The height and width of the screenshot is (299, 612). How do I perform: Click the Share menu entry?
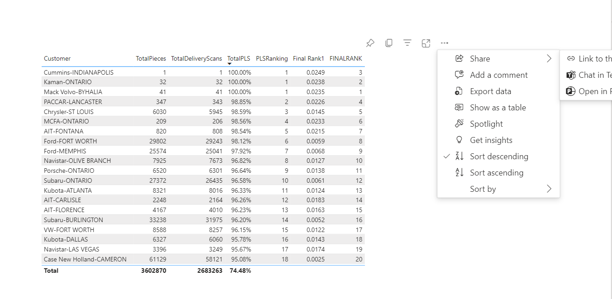click(479, 58)
